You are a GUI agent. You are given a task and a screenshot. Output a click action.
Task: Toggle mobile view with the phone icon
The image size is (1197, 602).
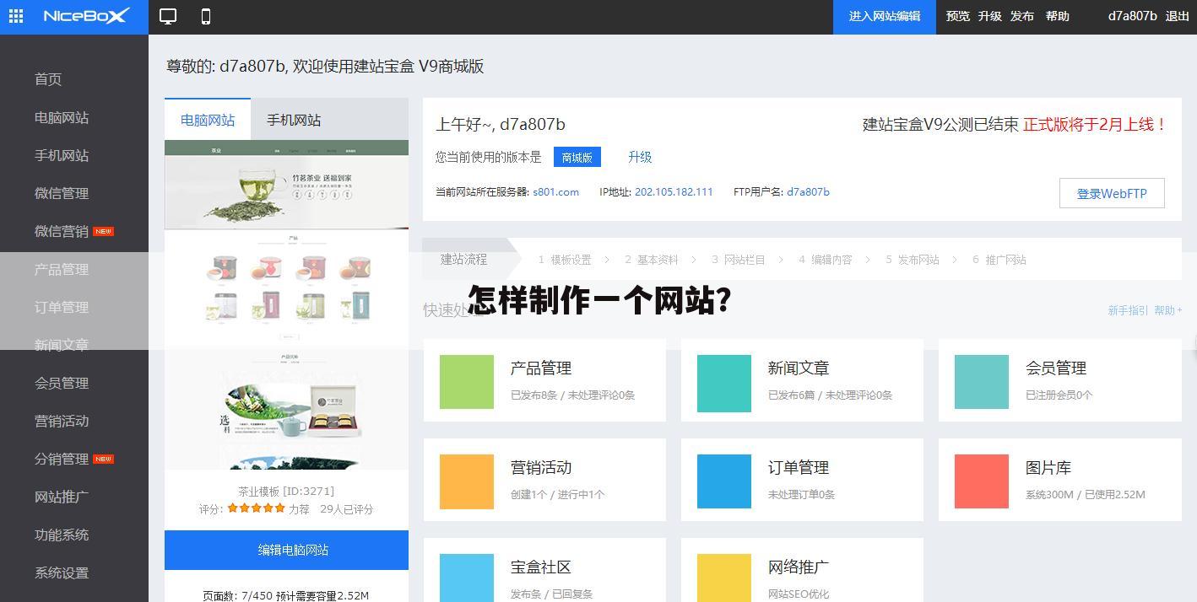pos(204,15)
